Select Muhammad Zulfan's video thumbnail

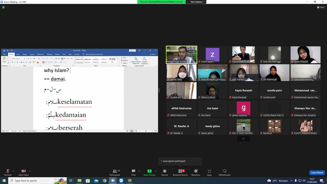pos(181,55)
